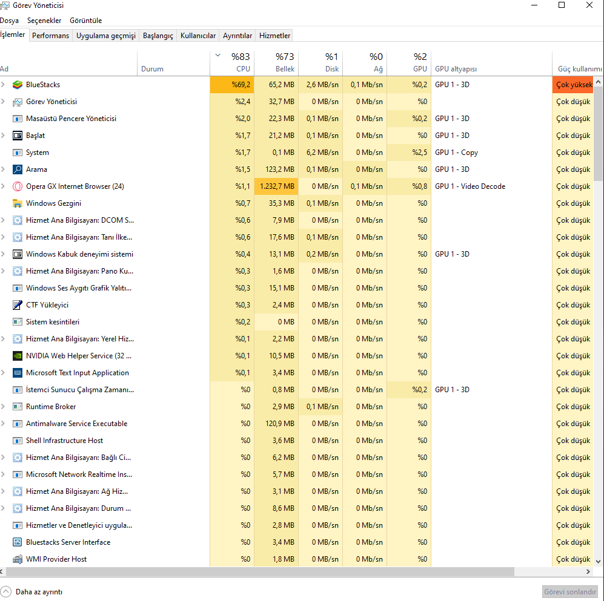Screen dimensions: 604x601
Task: Click the vertical scrollbar thumb
Action: pyautogui.click(x=598, y=134)
